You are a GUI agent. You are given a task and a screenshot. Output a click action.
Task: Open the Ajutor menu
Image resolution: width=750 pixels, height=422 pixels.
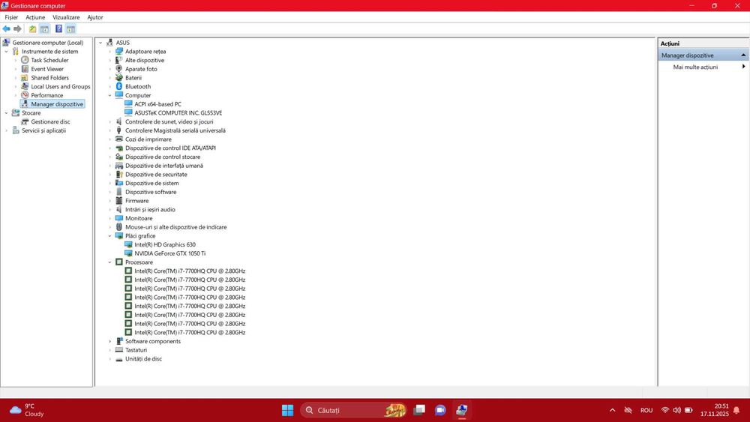coord(95,17)
